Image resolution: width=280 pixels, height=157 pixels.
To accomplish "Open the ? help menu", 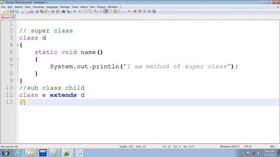I will 120,7.
